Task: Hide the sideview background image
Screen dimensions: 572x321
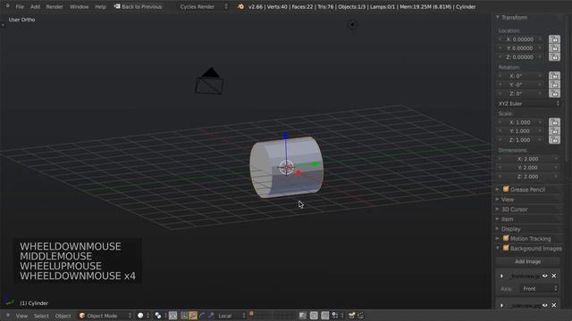Action: coord(545,305)
